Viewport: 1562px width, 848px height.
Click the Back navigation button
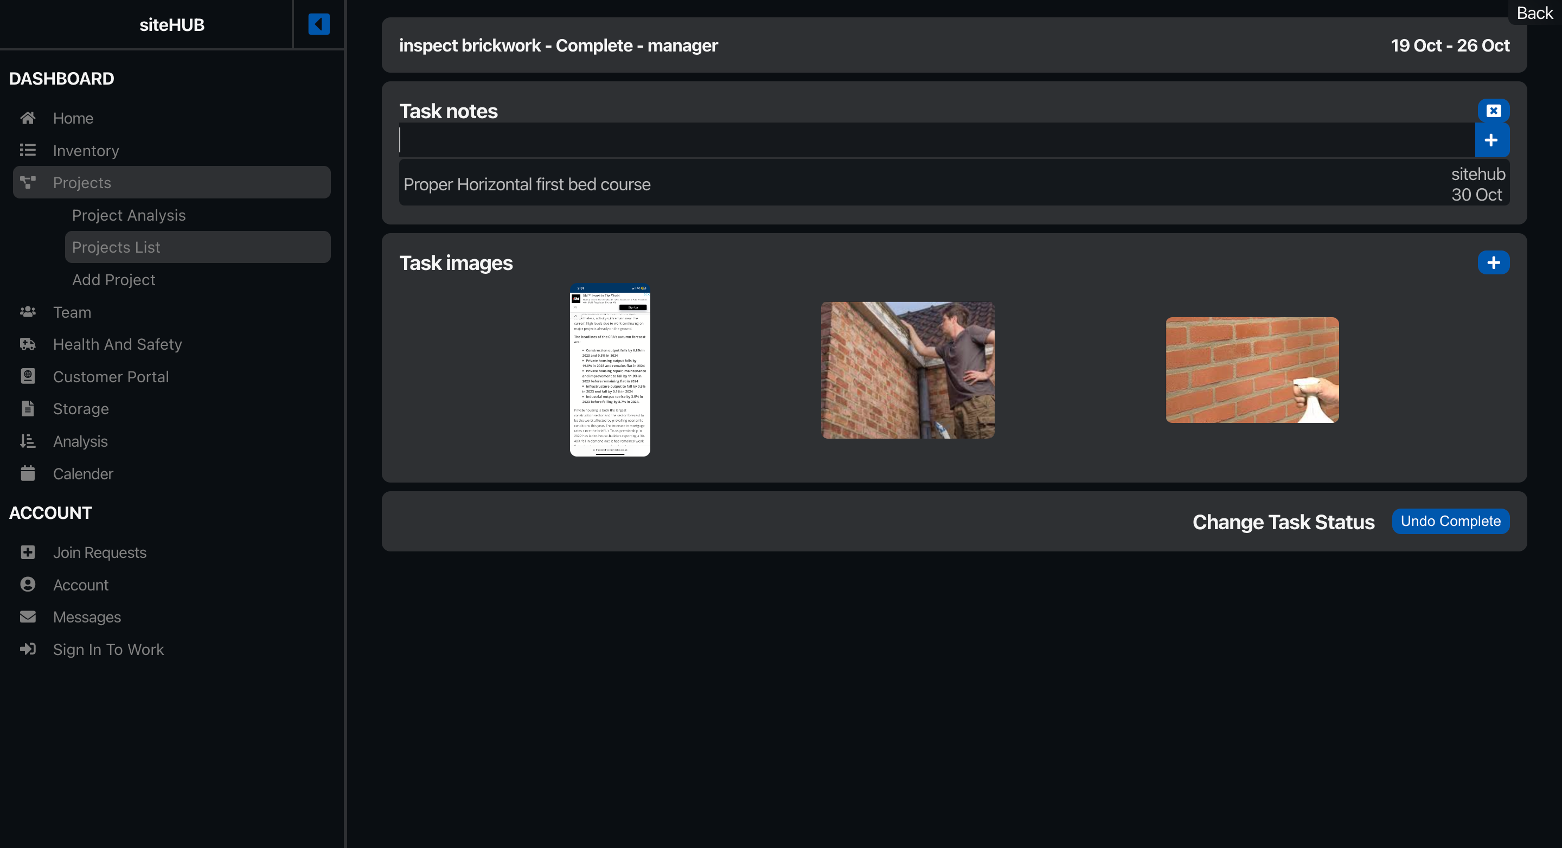pyautogui.click(x=1535, y=10)
